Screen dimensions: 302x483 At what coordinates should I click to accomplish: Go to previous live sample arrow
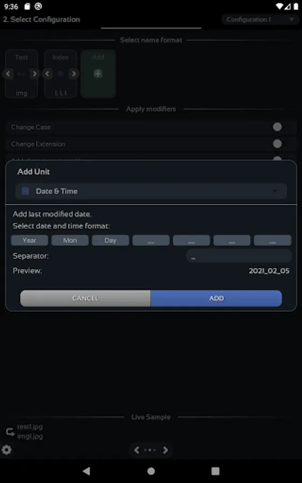137,450
